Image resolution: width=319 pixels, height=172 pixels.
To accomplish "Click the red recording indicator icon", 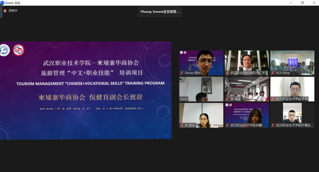I will 5,11.
